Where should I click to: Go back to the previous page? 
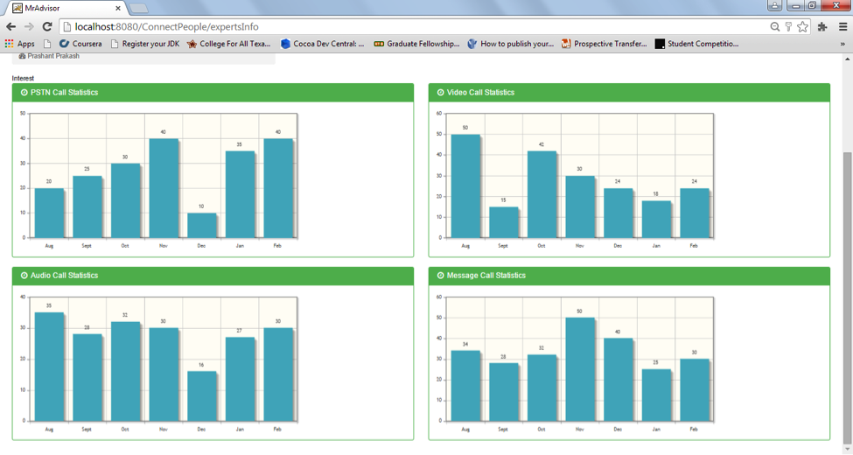pyautogui.click(x=10, y=26)
